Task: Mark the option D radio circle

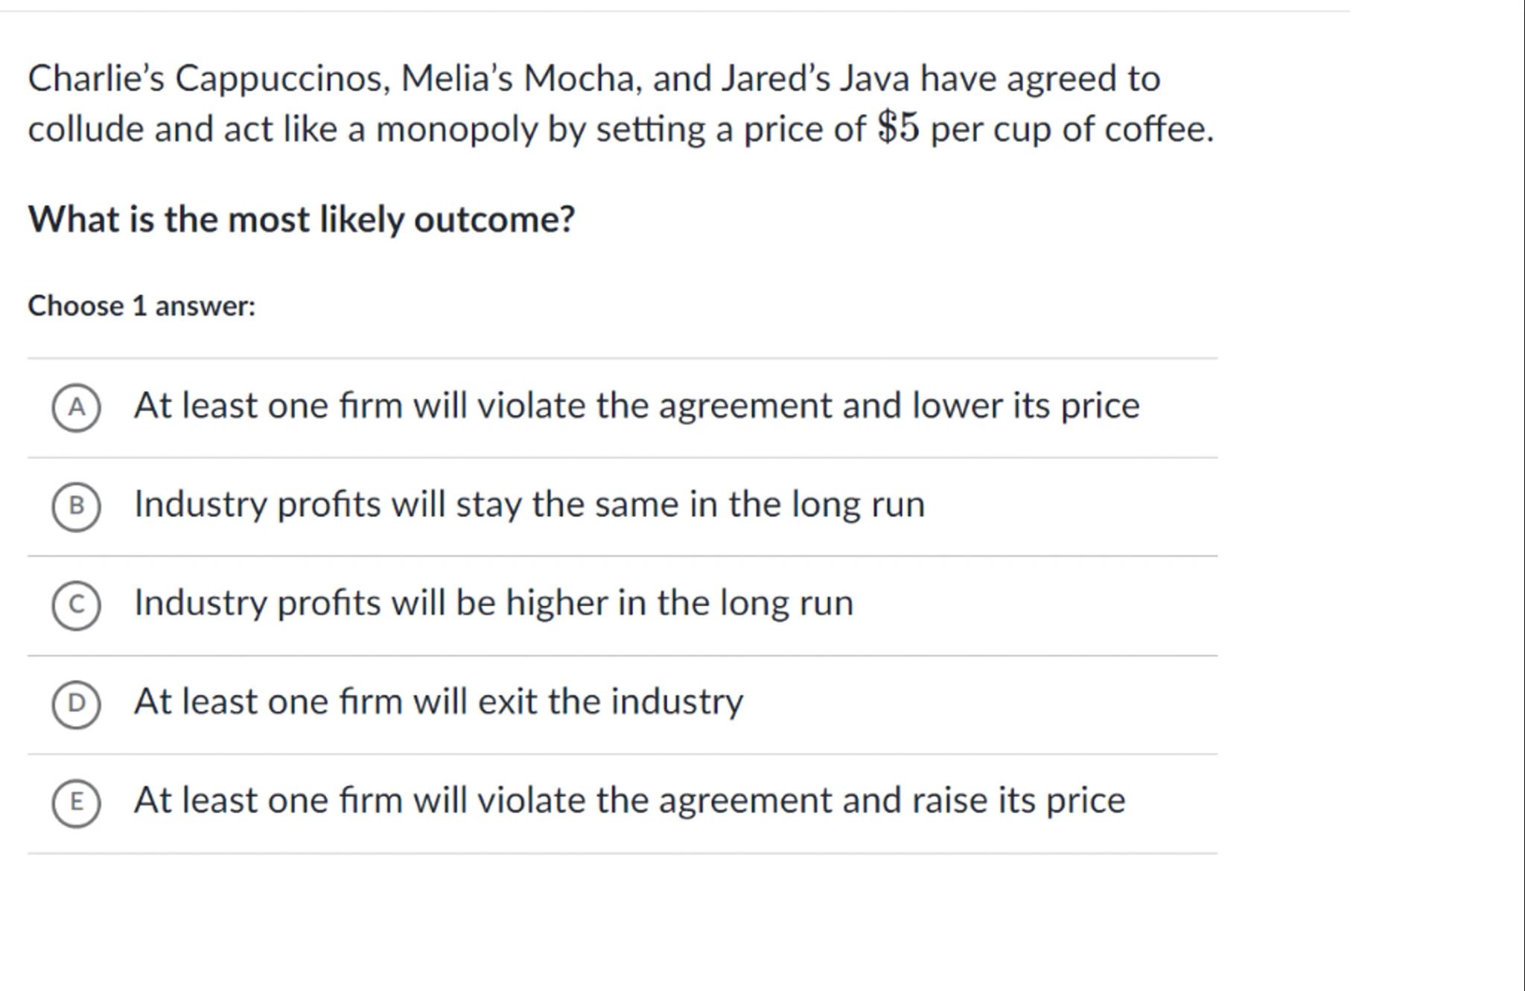Action: click(x=76, y=704)
